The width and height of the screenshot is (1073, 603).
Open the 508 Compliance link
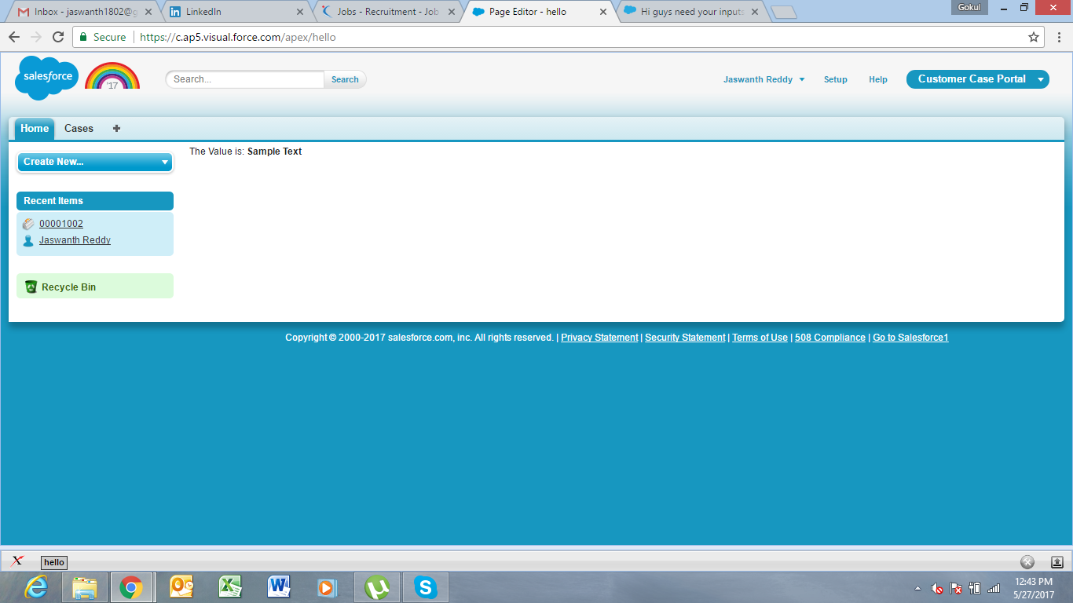pos(830,338)
